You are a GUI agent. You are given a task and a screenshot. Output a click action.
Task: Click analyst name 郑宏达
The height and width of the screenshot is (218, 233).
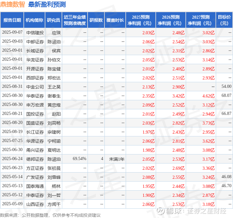pyautogui.click(x=54, y=78)
